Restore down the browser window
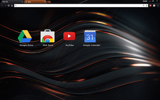Viewport: 160px width, 100px height. pos(153,1)
